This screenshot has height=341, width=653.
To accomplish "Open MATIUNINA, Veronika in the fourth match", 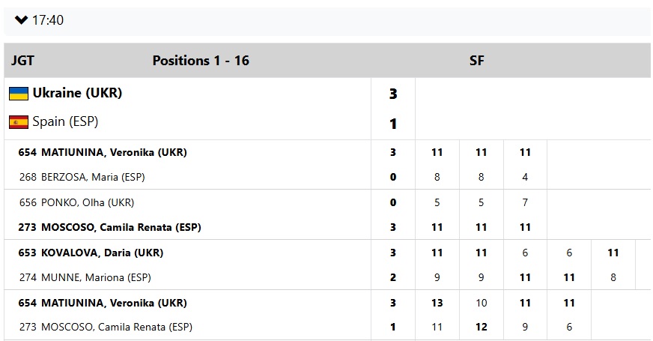I will pyautogui.click(x=113, y=303).
